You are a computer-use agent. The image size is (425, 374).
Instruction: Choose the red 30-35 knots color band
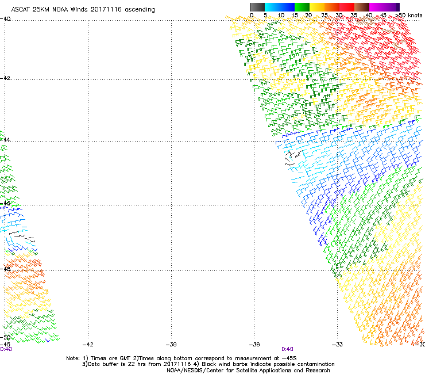tap(347, 7)
